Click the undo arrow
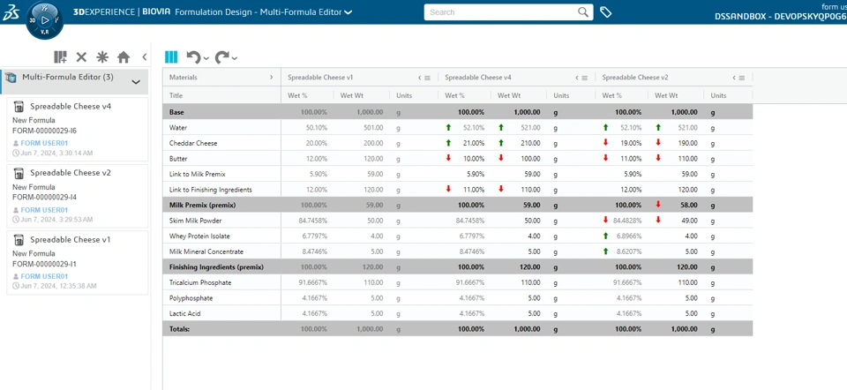Viewport: 847px width, 390px height. 193,56
